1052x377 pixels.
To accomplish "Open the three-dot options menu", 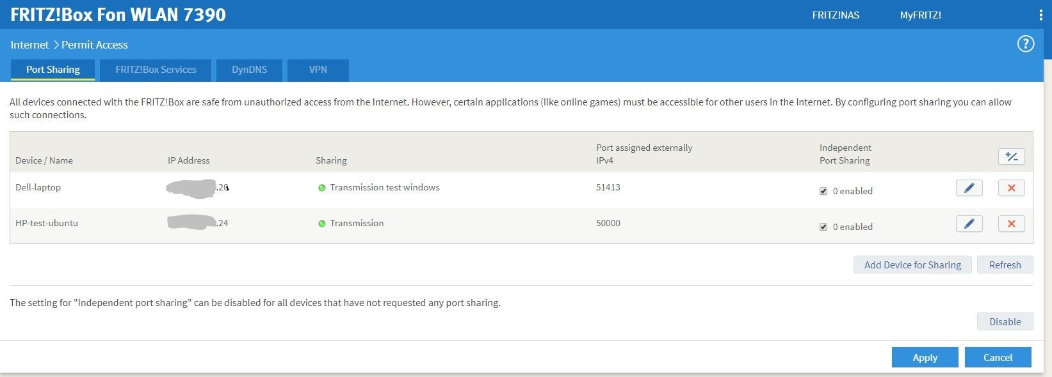I will click(1040, 15).
